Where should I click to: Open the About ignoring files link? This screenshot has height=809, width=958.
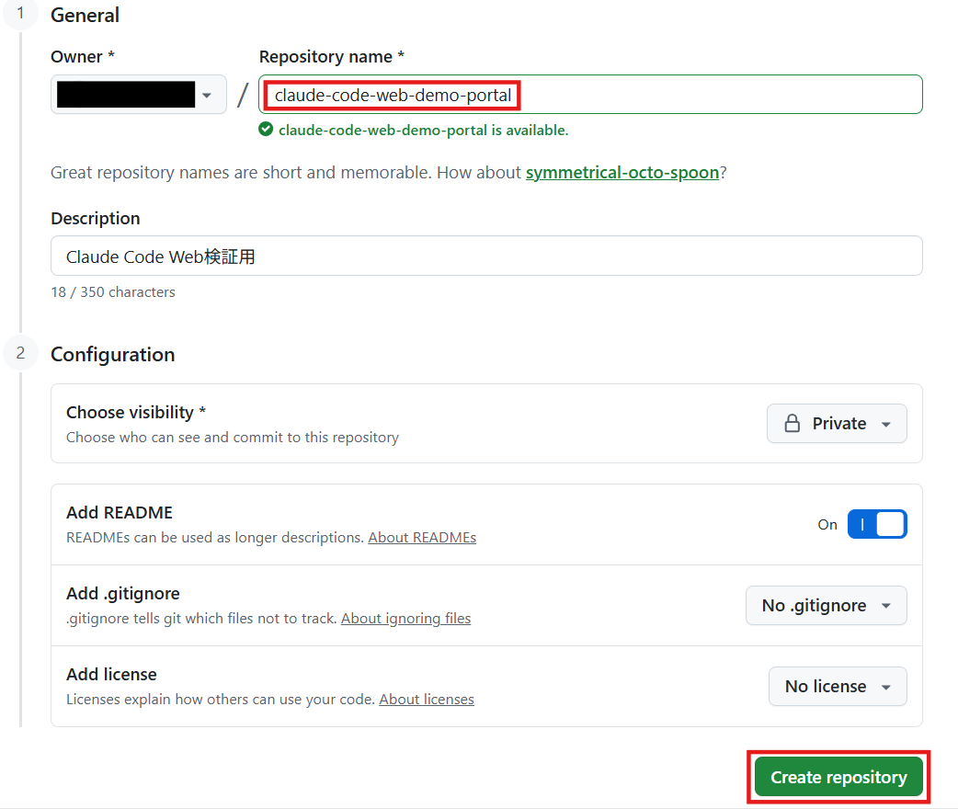coord(405,619)
